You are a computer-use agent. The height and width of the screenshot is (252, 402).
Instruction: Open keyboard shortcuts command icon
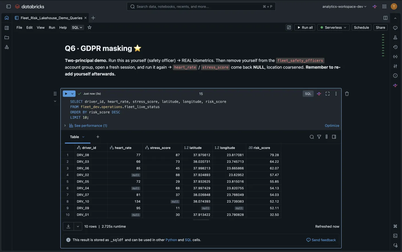[395, 226]
